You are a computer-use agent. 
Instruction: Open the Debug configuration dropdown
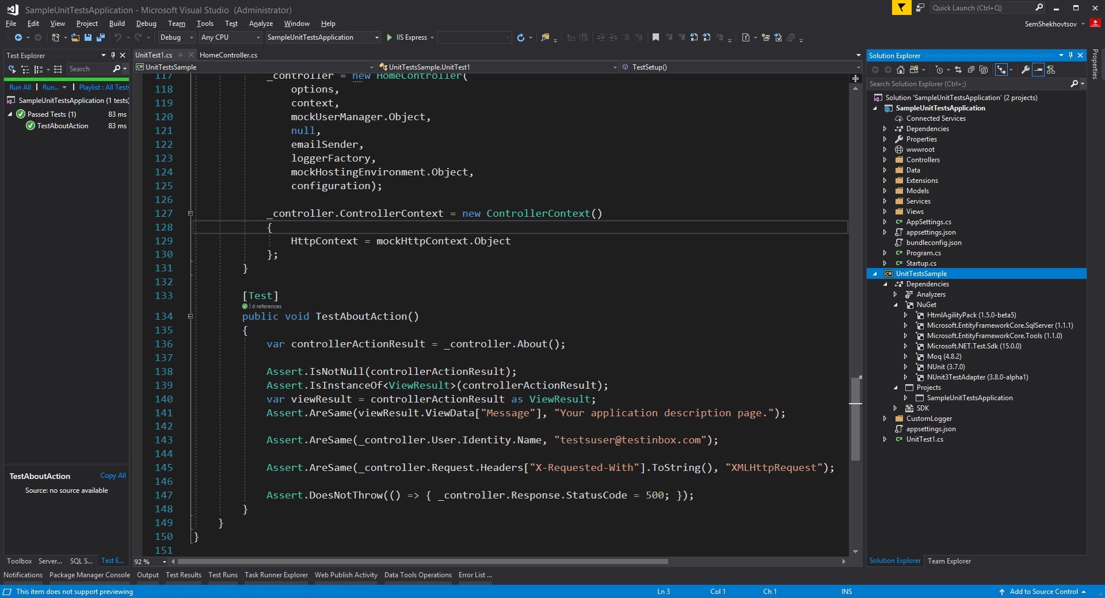click(x=177, y=37)
